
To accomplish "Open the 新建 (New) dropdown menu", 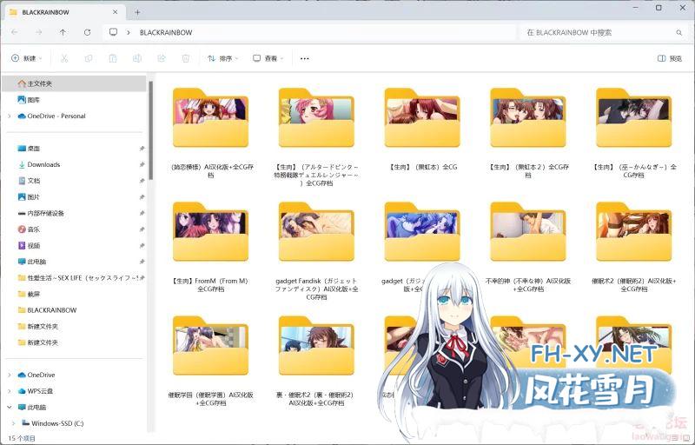I will (x=27, y=58).
